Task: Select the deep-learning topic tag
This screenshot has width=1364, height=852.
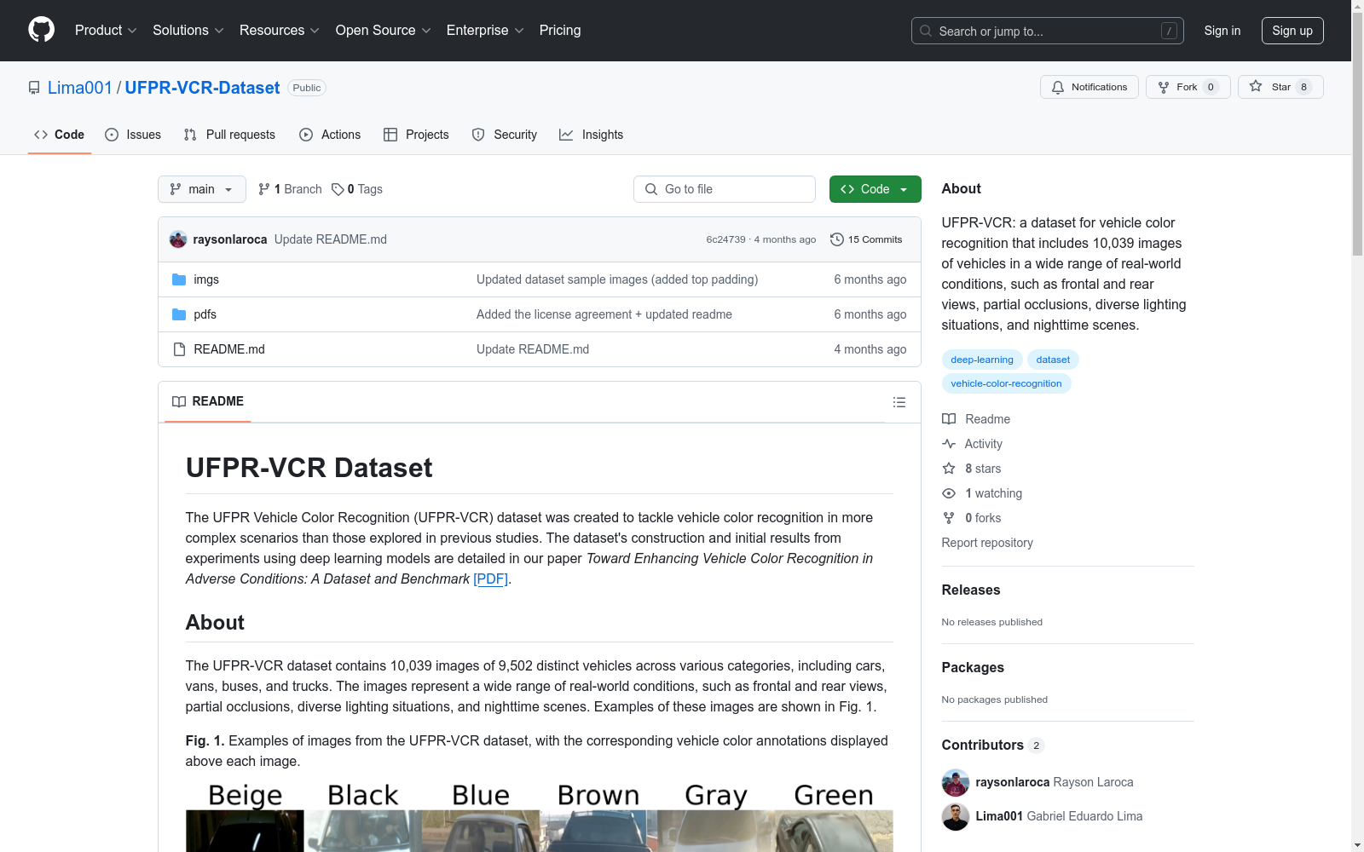Action: coord(981,360)
